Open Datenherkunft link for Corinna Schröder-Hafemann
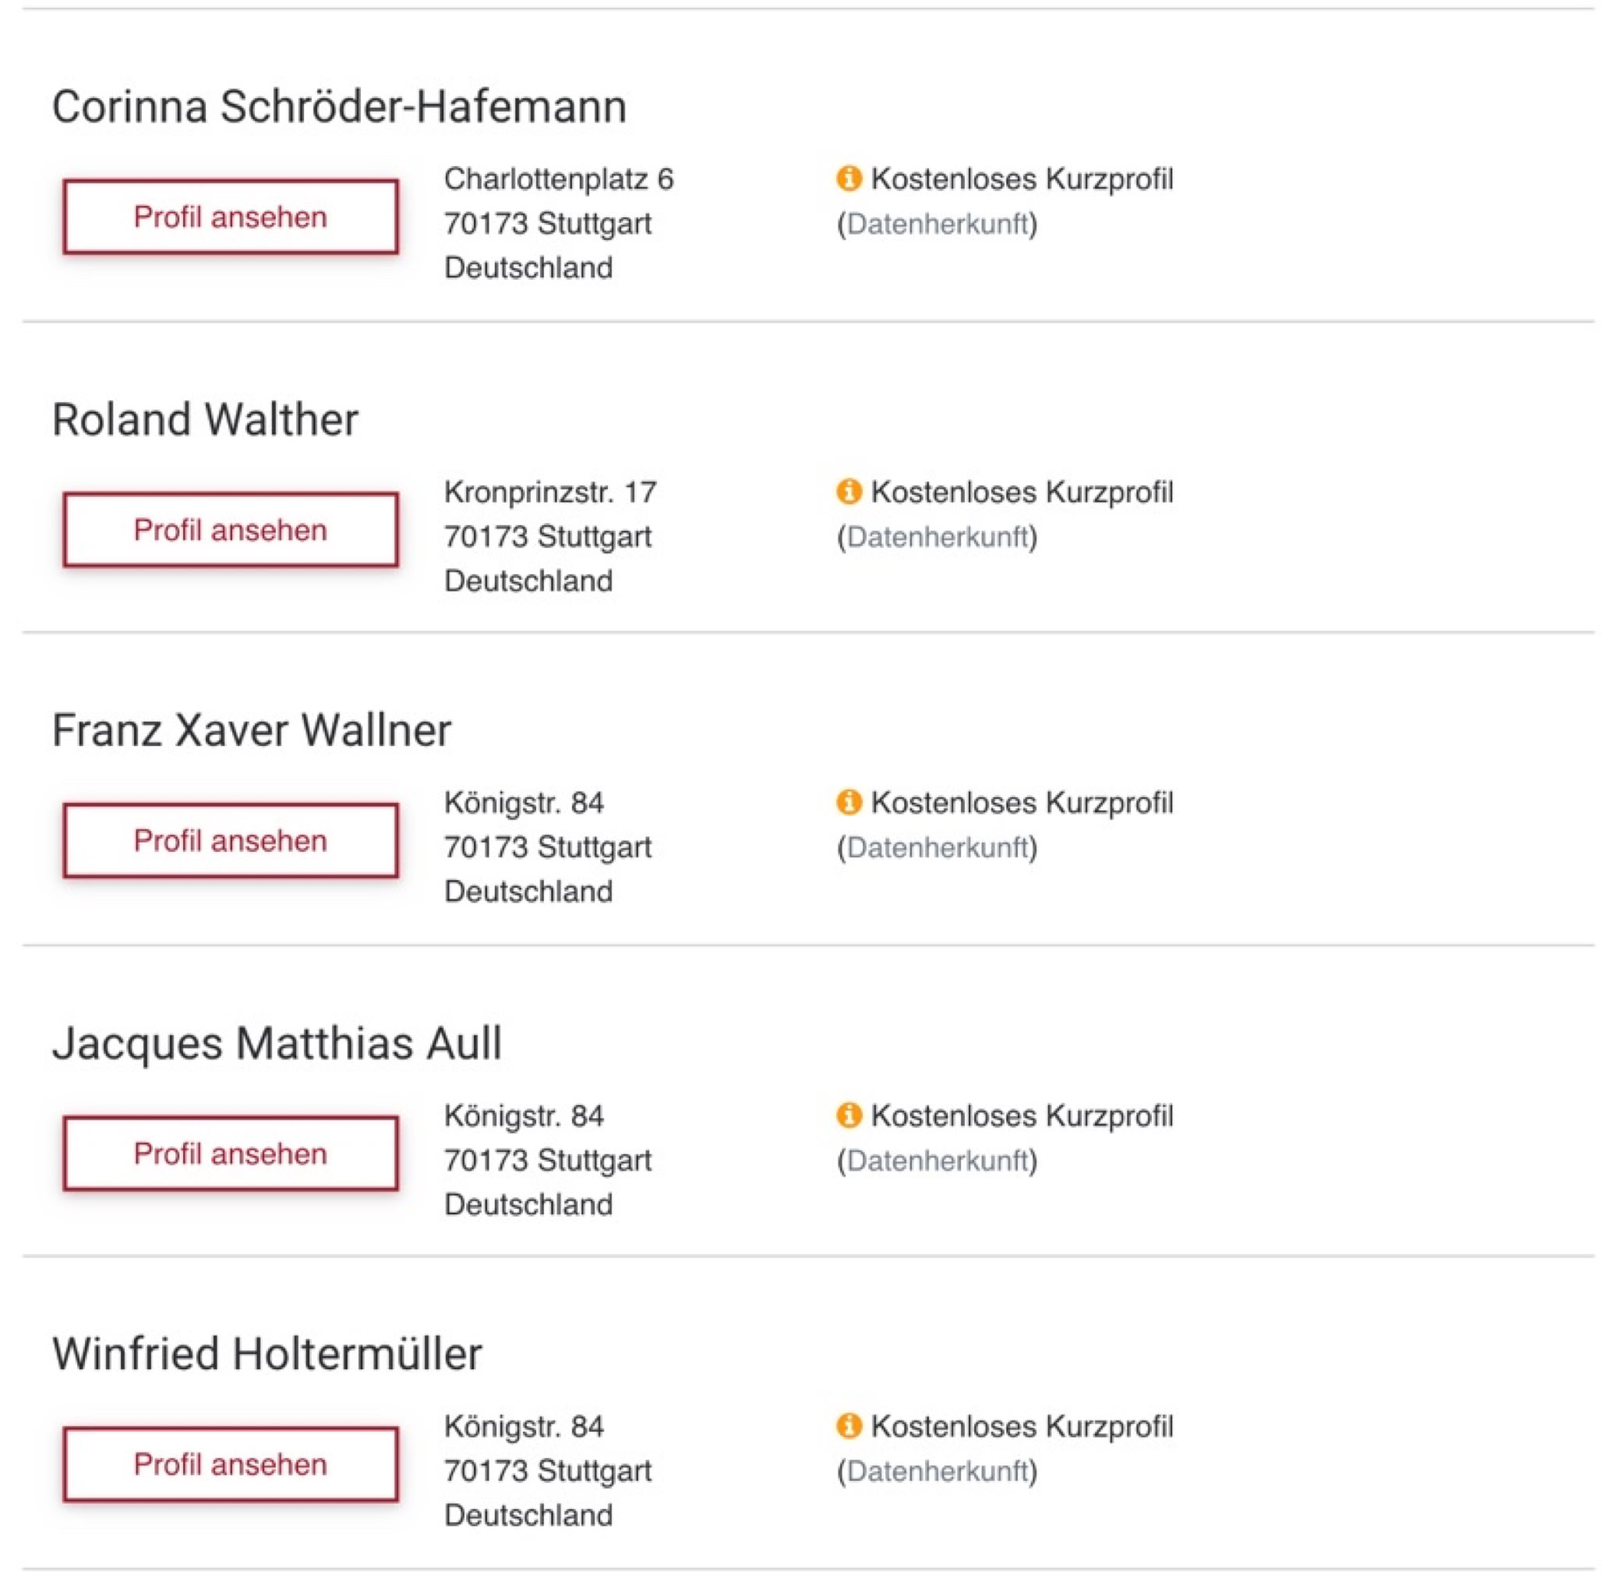Screen dimensions: 1618x1579 click(x=937, y=224)
